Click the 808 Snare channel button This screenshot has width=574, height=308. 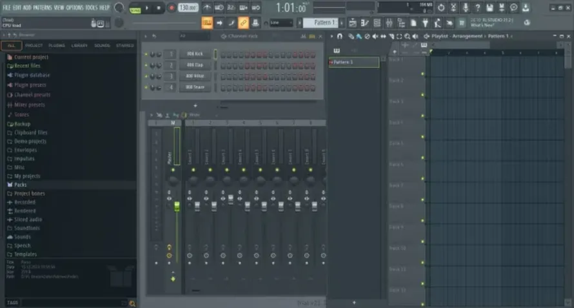click(x=195, y=88)
